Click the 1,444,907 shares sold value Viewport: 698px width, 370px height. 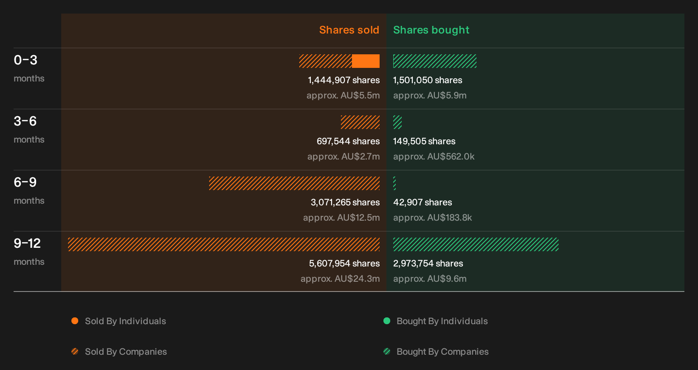point(344,80)
